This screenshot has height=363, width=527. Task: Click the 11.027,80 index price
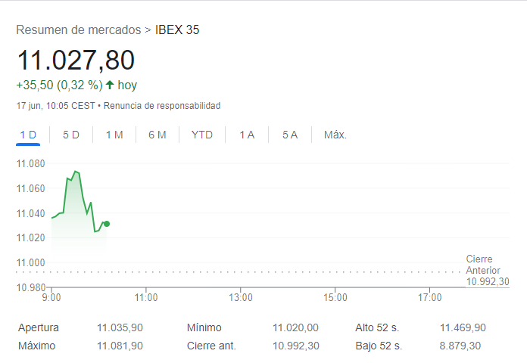coord(76,60)
